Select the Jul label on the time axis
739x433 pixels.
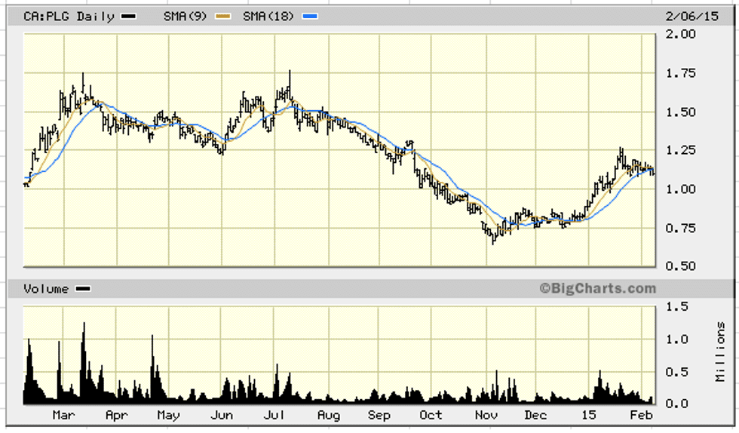[x=274, y=416]
